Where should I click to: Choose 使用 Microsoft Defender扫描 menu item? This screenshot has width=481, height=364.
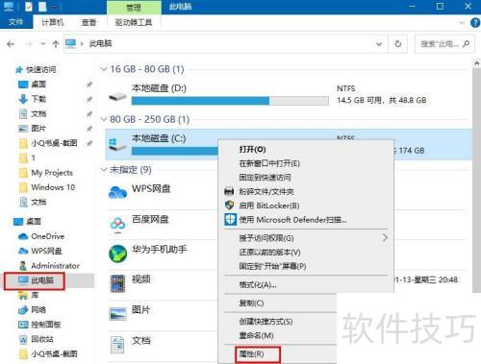tap(292, 220)
